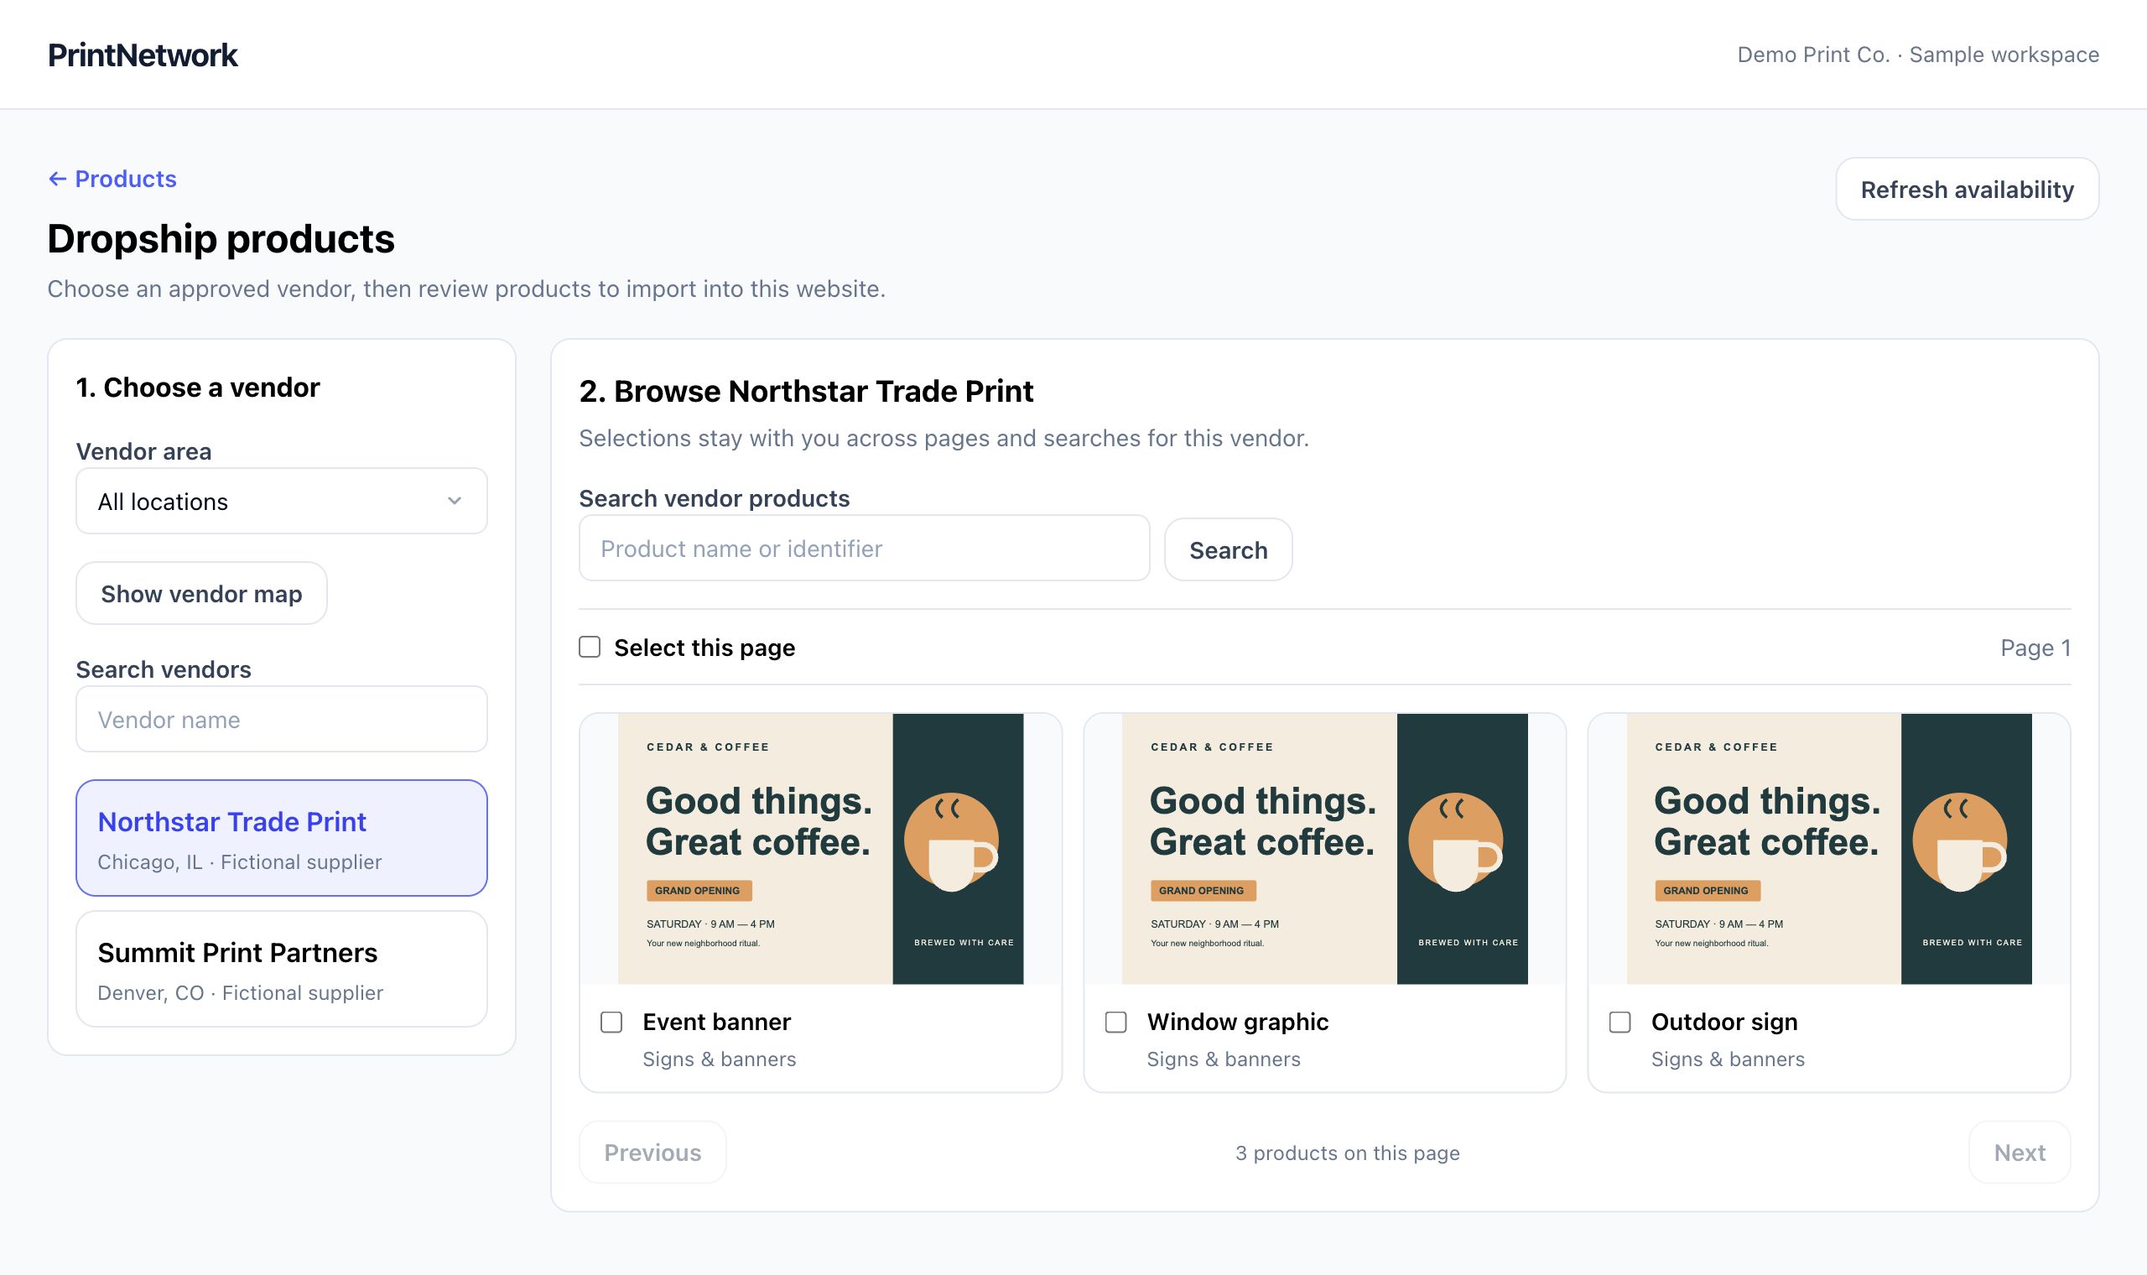2147x1275 pixels.
Task: Click the PrintNetwork logo
Action: point(143,55)
